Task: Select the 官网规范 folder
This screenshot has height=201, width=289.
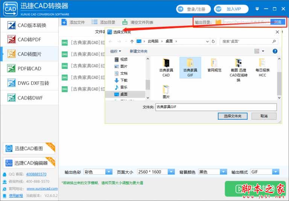Action: 214,65
